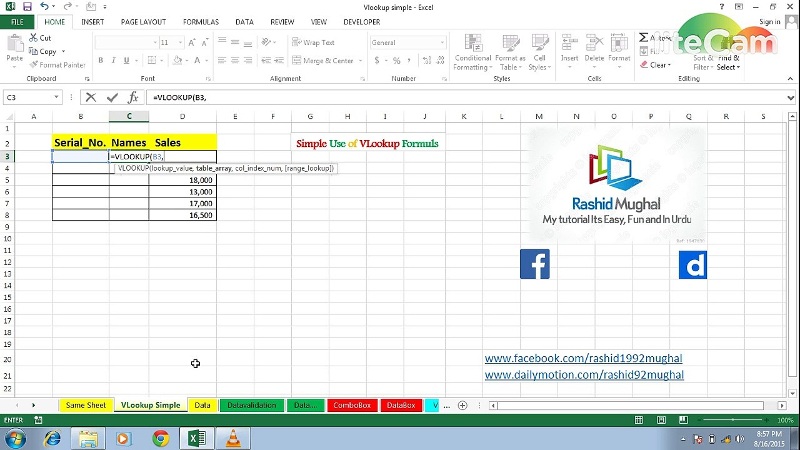Open the Cells Format menu
The image size is (800, 450).
click(x=619, y=49)
